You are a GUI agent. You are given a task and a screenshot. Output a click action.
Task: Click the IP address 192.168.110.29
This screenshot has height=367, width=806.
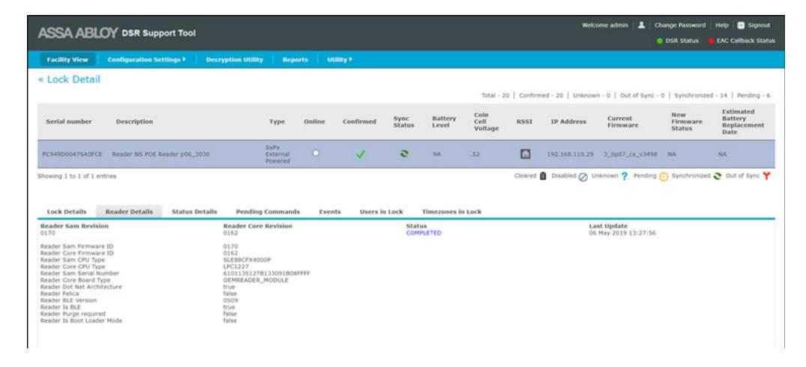click(570, 154)
